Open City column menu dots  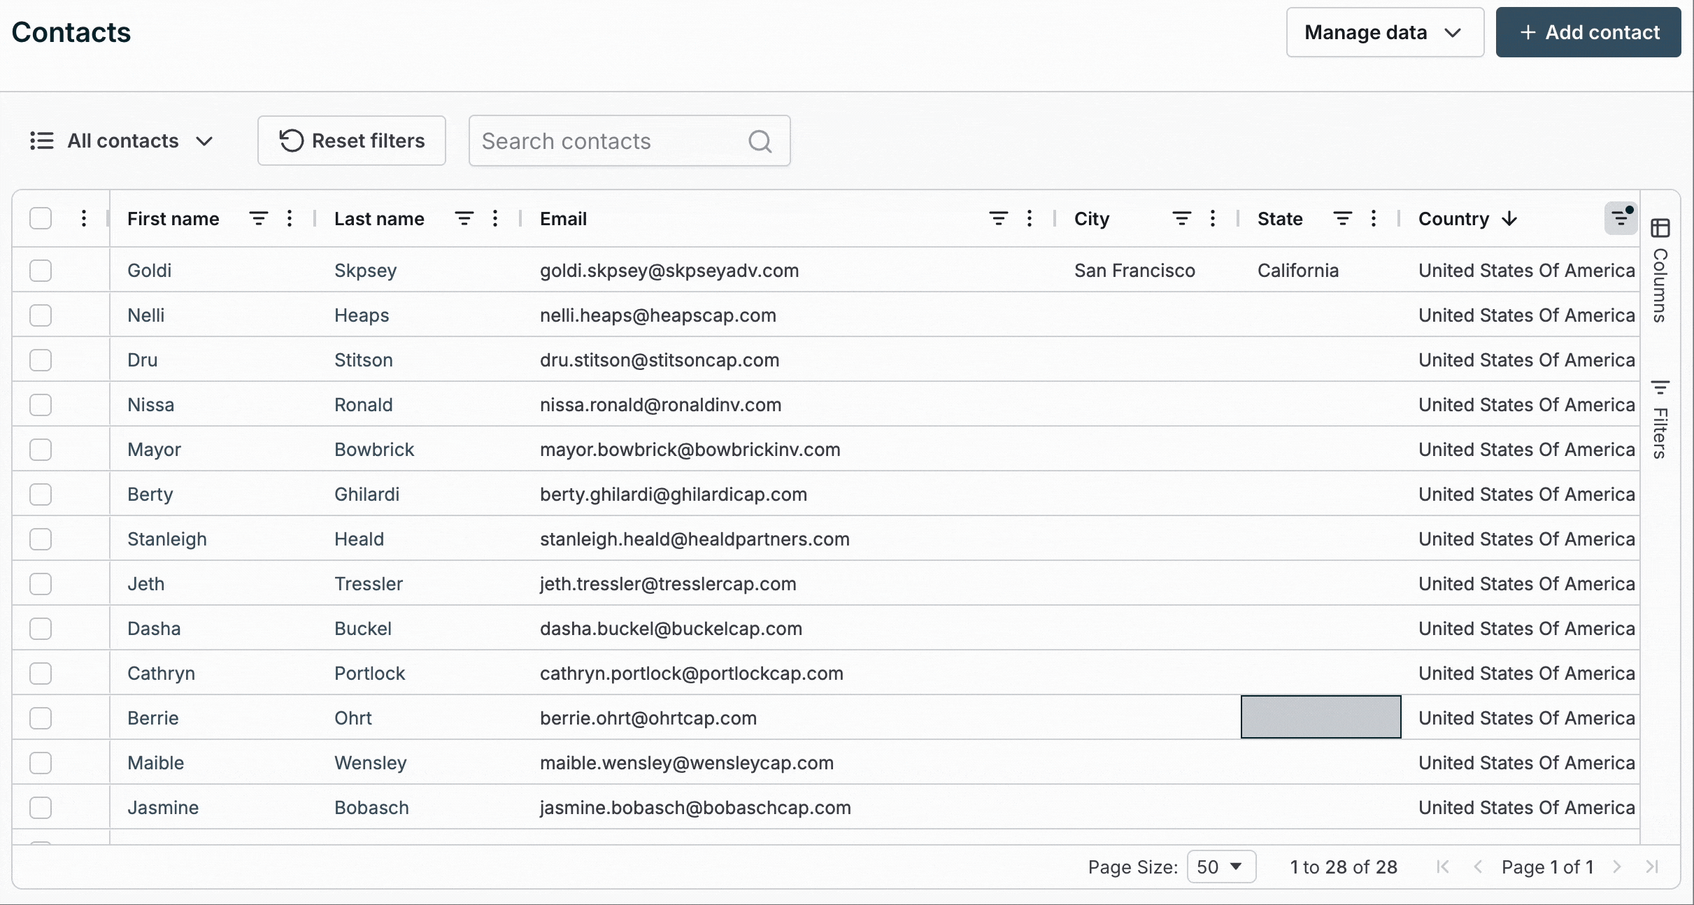[1213, 219]
